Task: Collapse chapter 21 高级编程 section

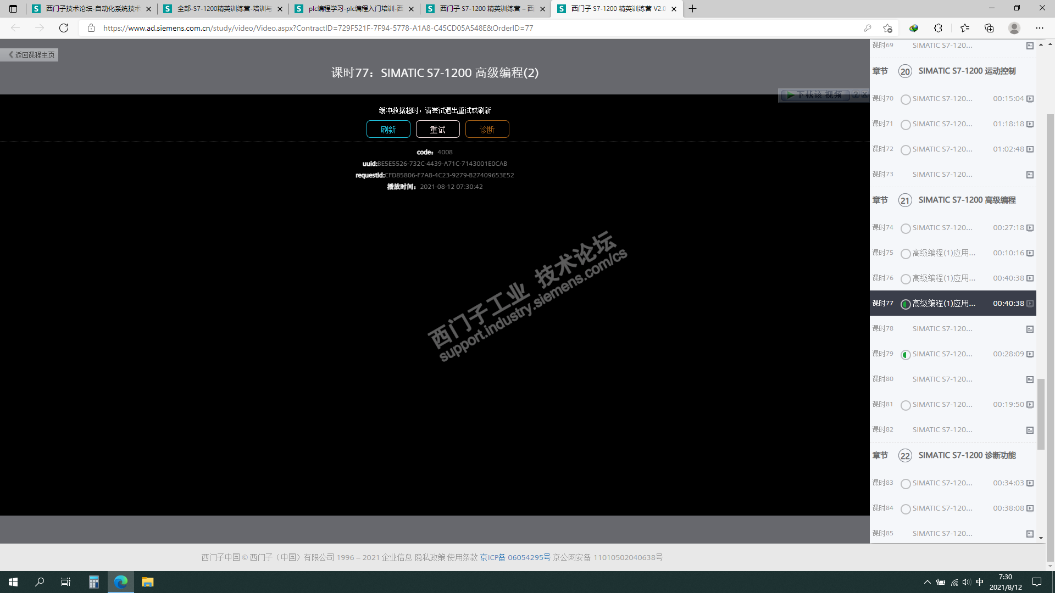Action: click(x=967, y=200)
